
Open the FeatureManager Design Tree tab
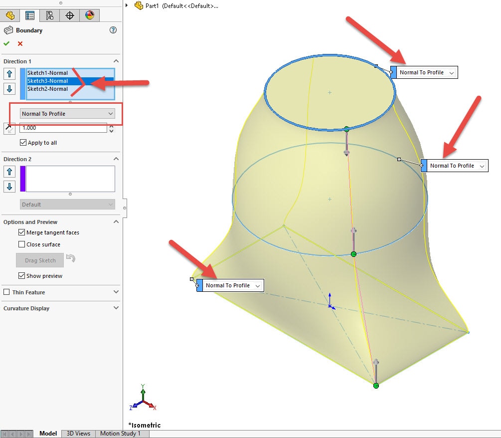[10, 15]
